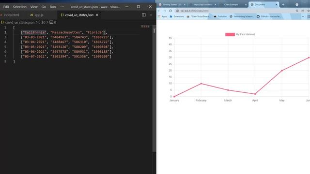Click the site info icon in the address bar
Screen dimensions: 310x174
[x=177, y=11]
